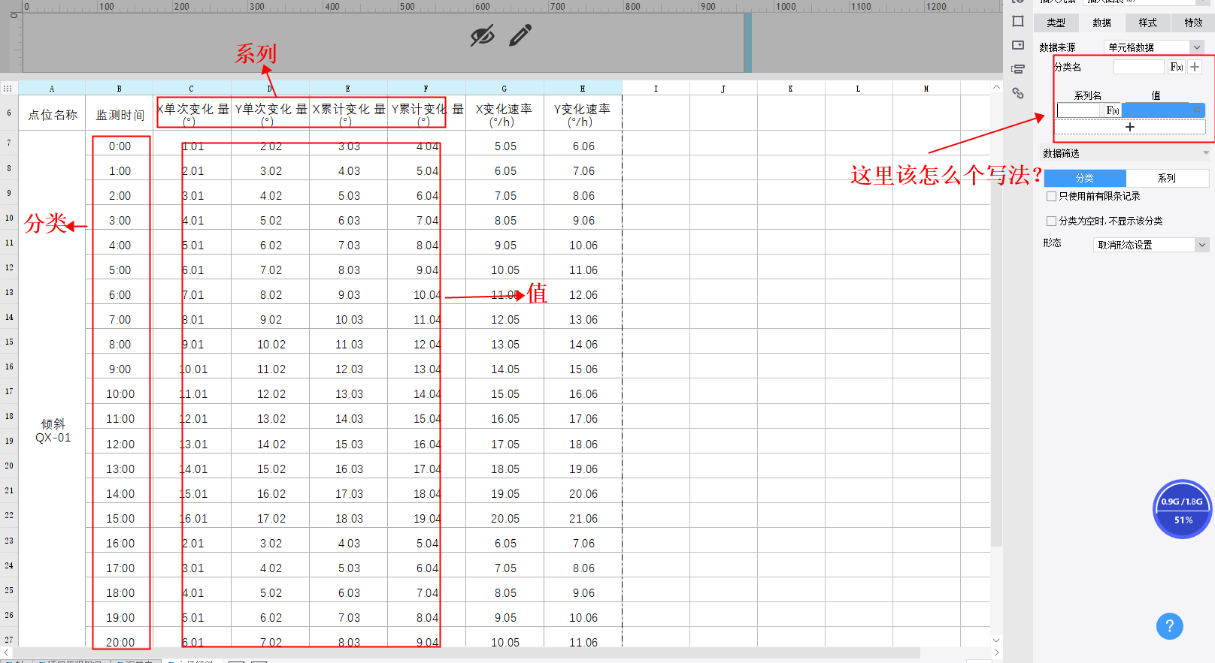Click the pencil edit icon
This screenshot has height=663, width=1215.
point(520,35)
